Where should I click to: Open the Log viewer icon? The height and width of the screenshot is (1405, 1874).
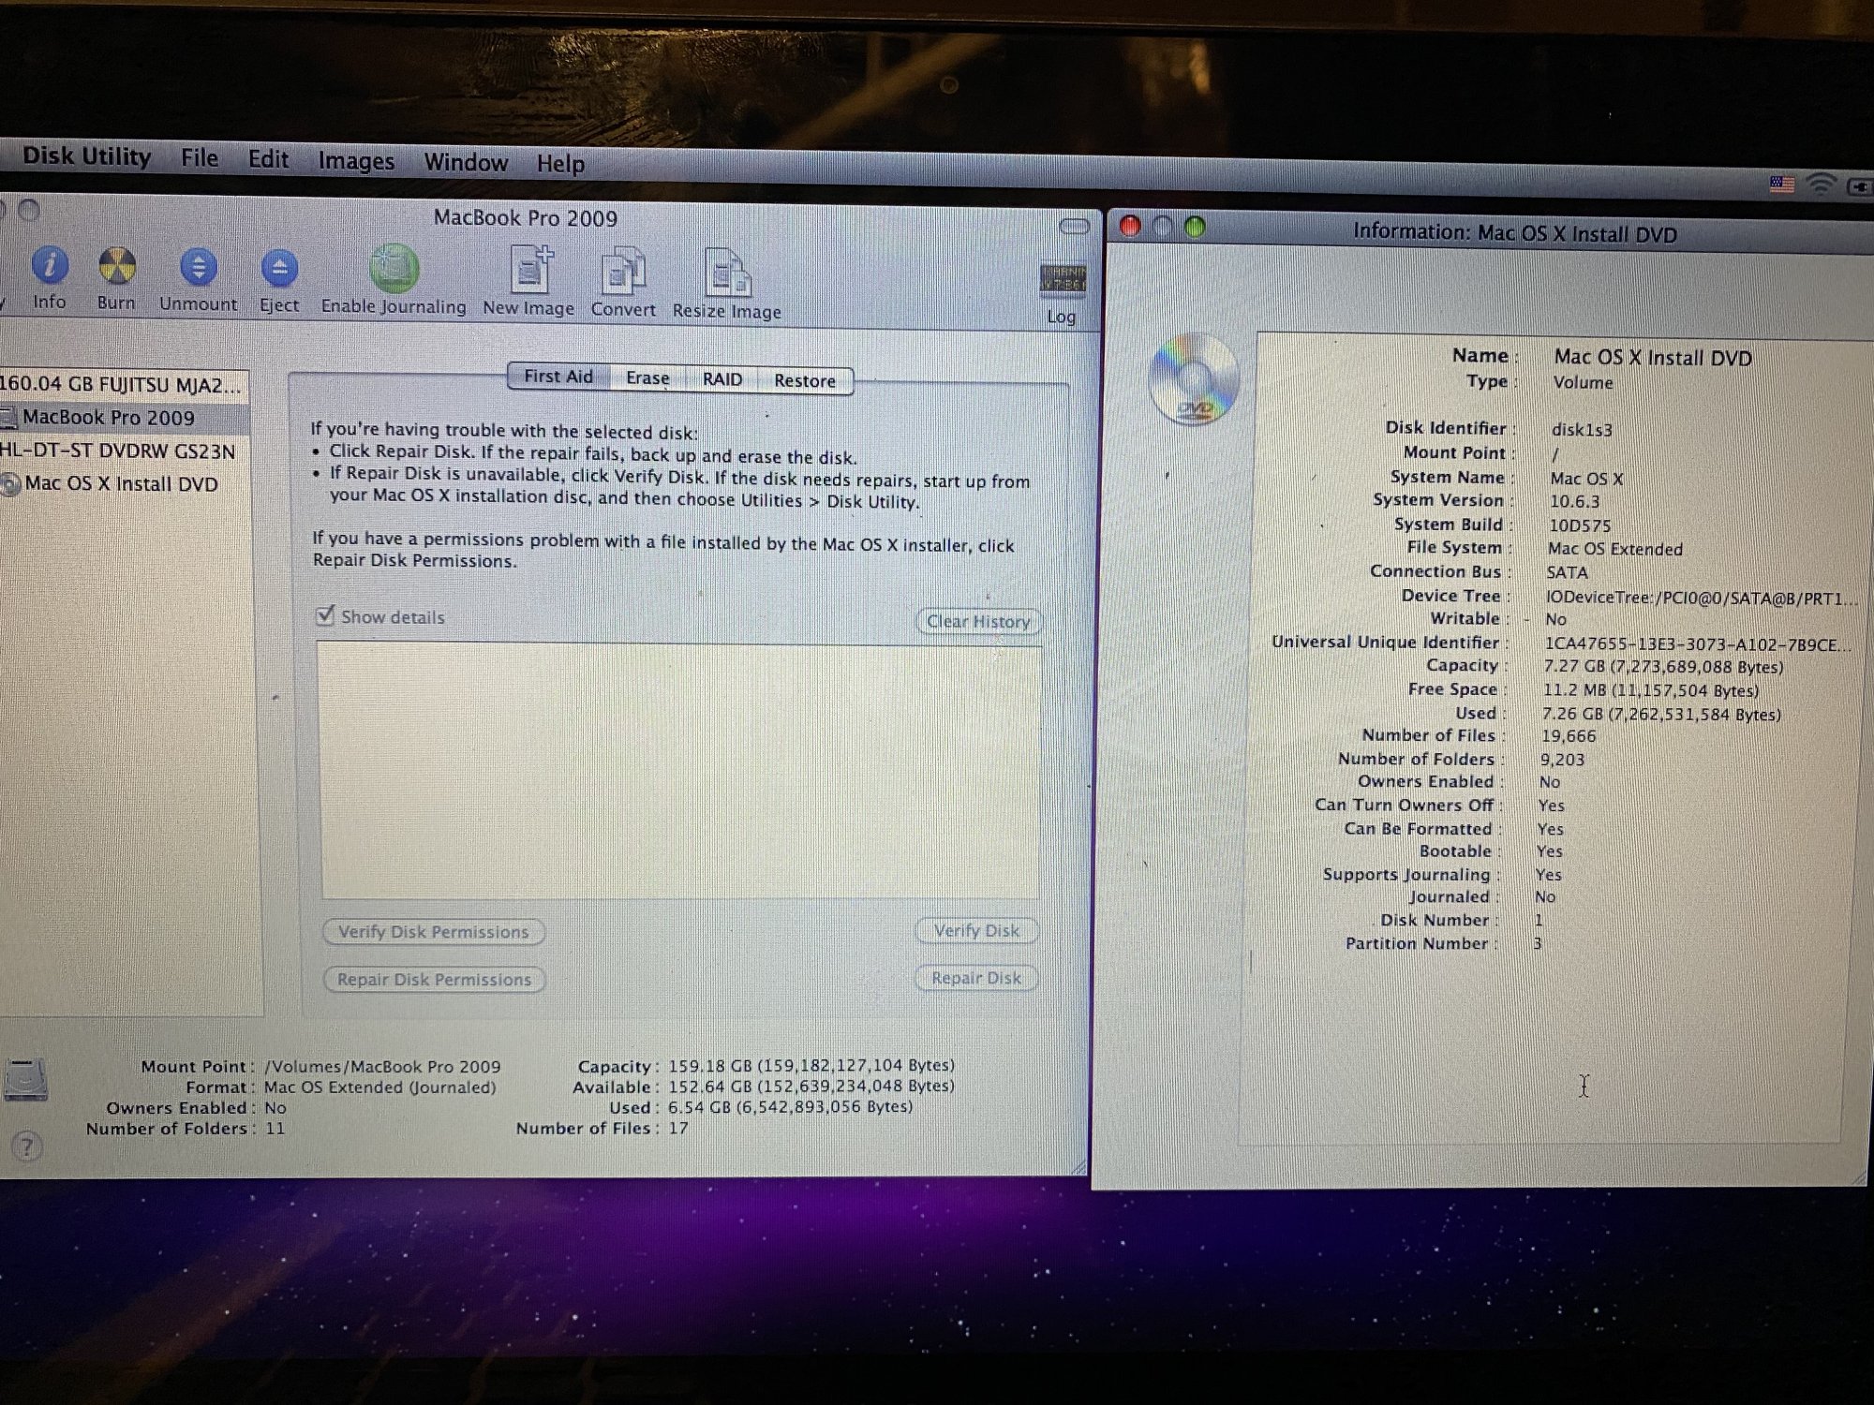pos(1063,280)
